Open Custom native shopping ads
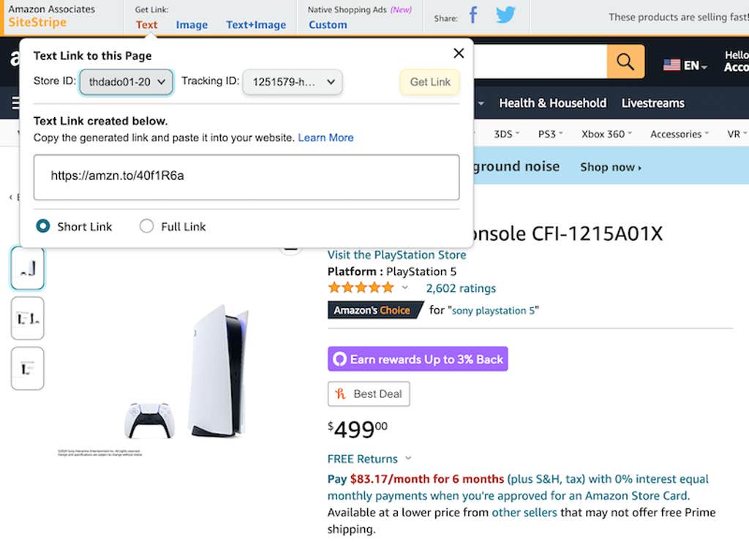This screenshot has width=749, height=542. (328, 25)
